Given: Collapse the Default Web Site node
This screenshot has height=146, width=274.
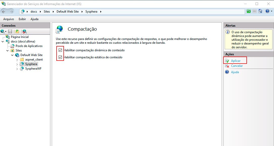Looking at the screenshot, I should tap(12, 55).
